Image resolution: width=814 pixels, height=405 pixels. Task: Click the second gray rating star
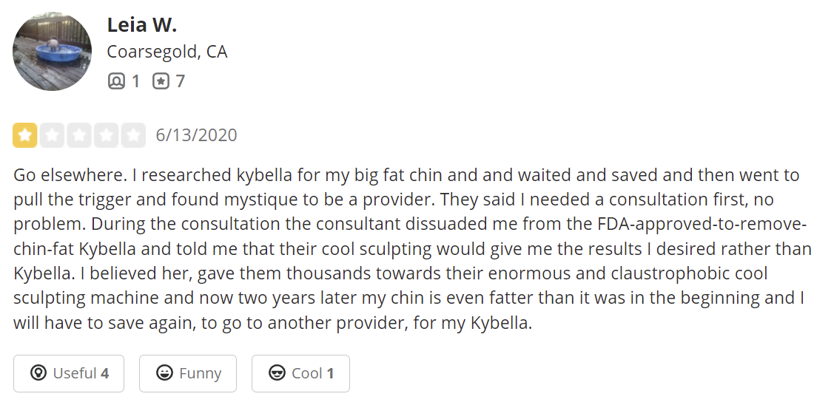pos(52,135)
